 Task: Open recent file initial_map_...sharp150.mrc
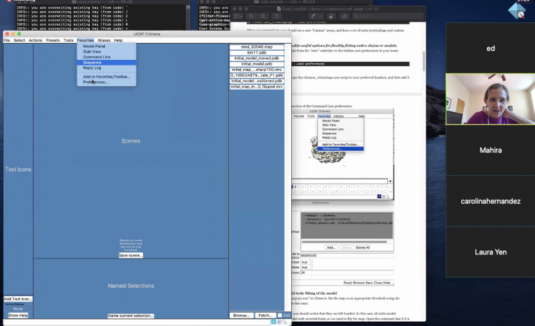[256, 70]
